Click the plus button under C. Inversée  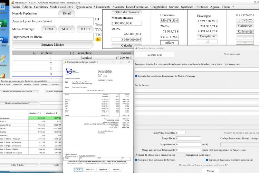coord(245,43)
